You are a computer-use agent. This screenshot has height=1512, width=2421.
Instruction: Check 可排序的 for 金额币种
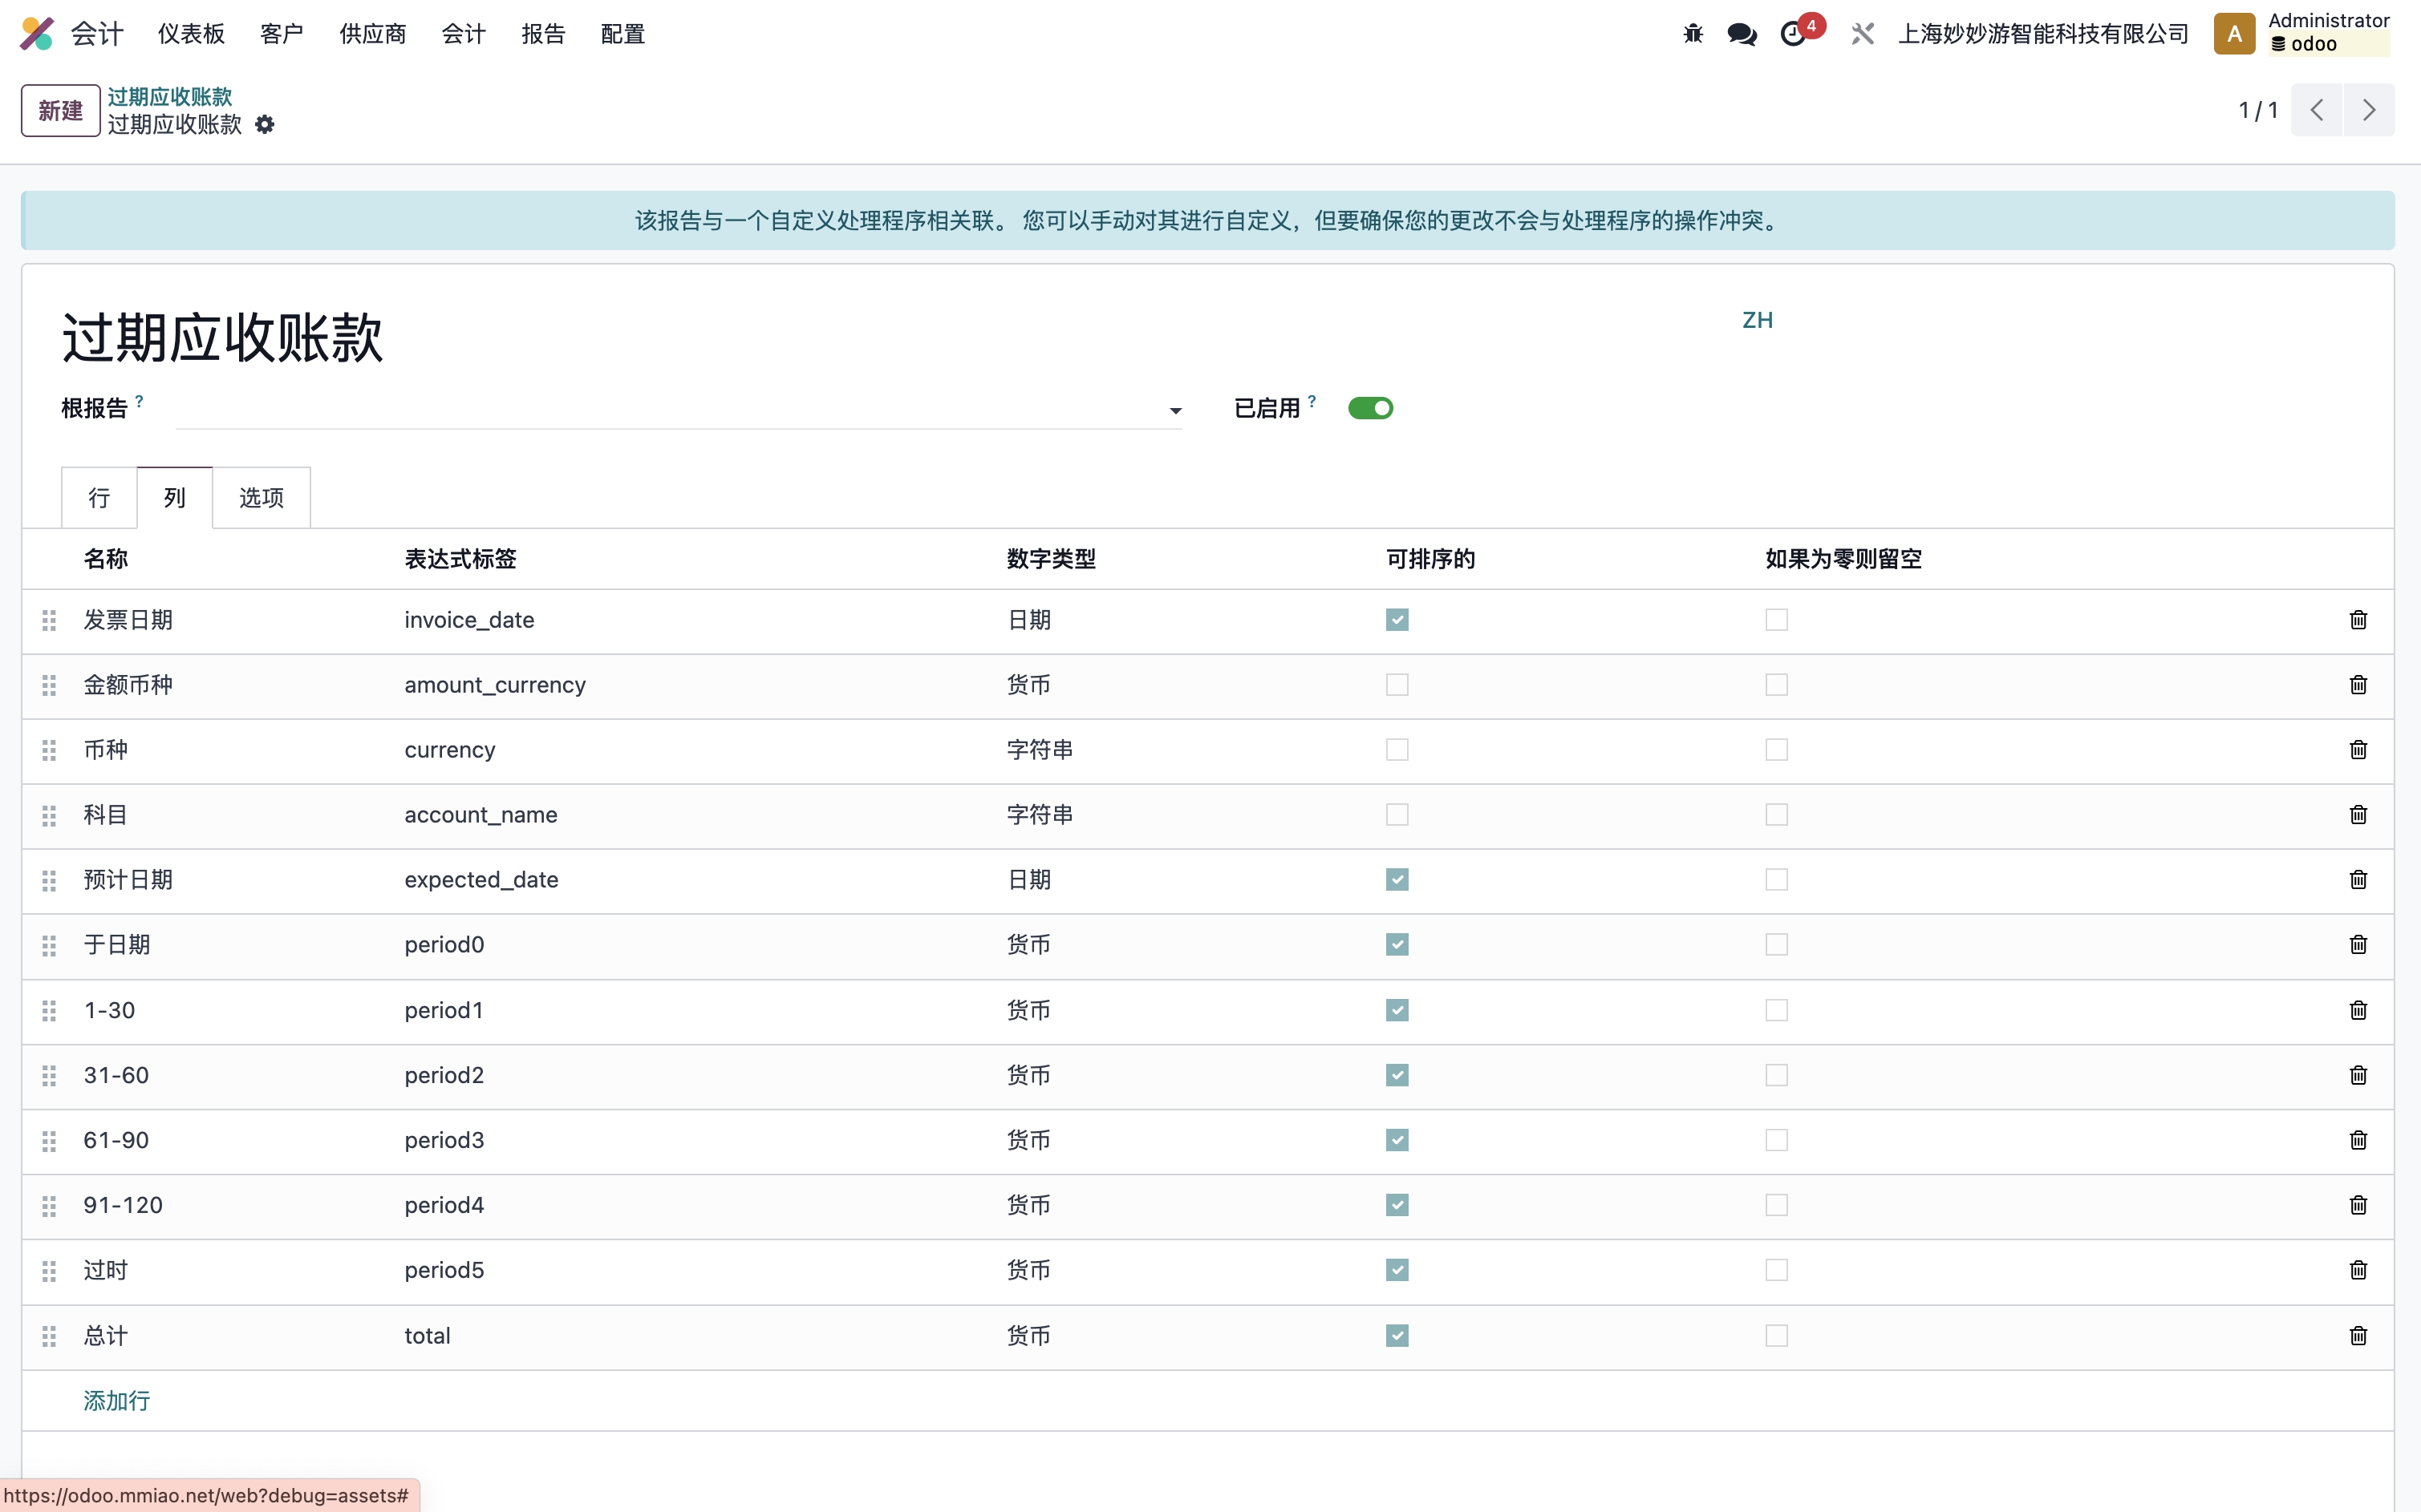pos(1397,685)
